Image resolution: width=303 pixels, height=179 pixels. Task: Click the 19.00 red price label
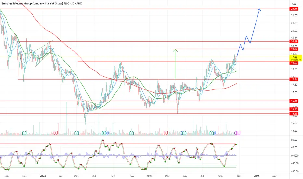294,63
